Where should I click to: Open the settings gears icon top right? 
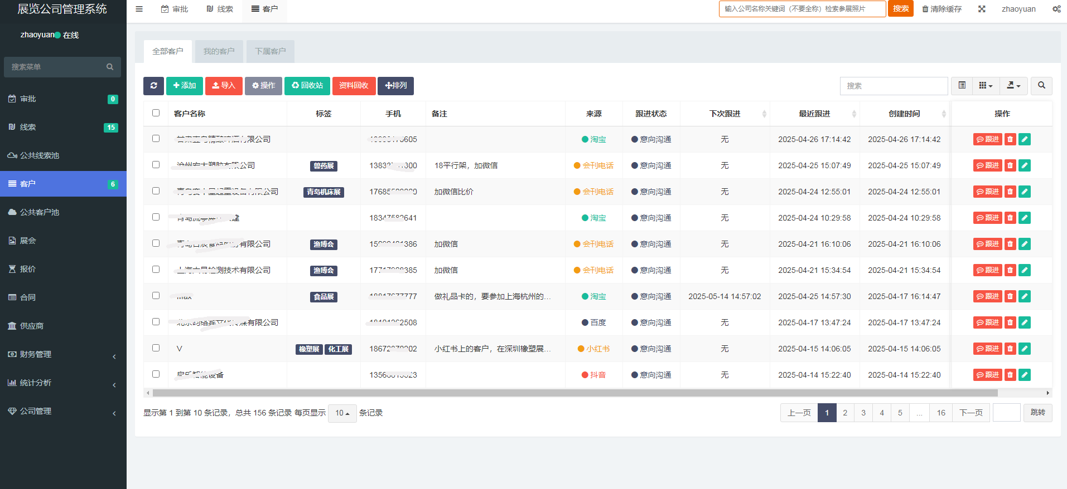click(1056, 9)
